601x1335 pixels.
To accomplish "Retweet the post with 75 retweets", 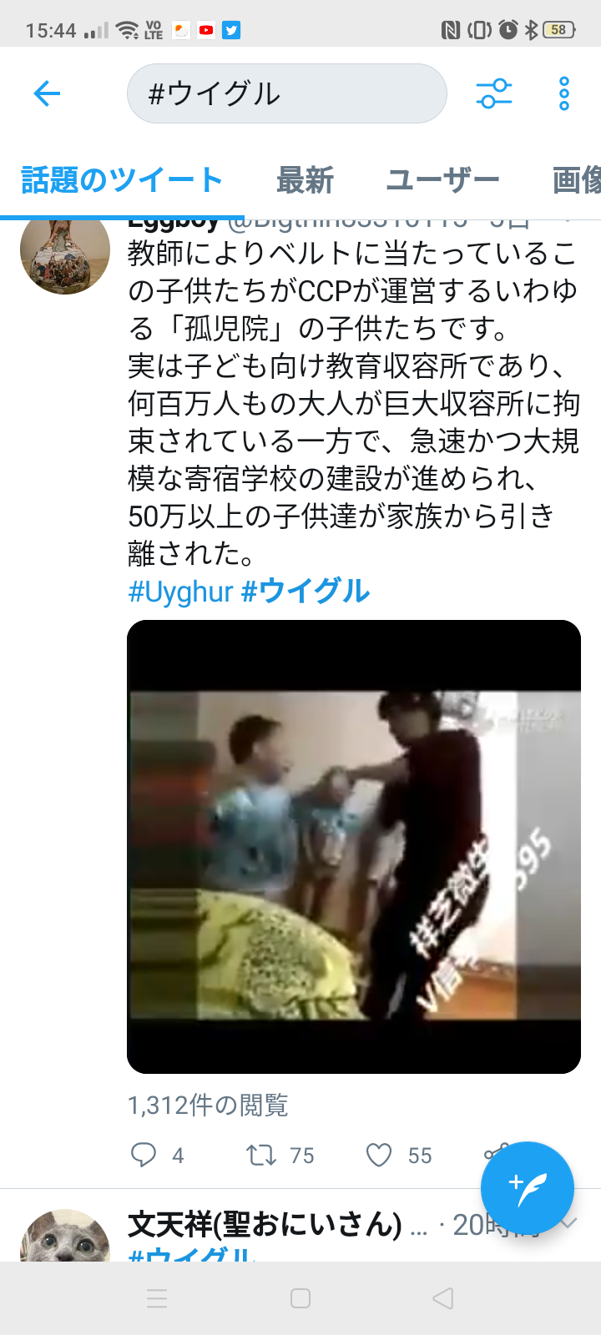I will (260, 1155).
